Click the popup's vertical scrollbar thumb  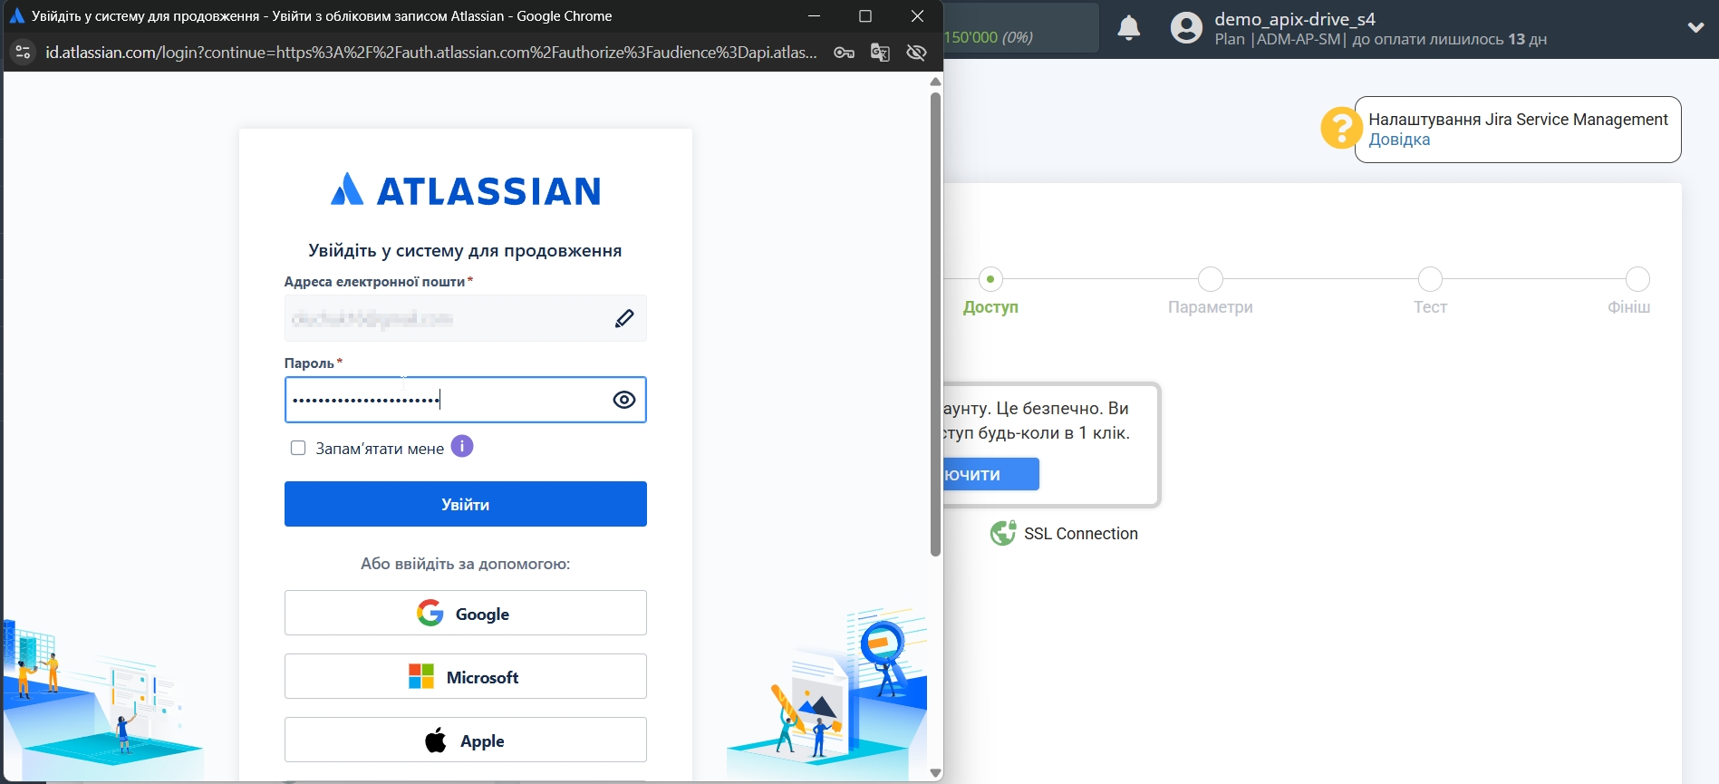(x=935, y=324)
